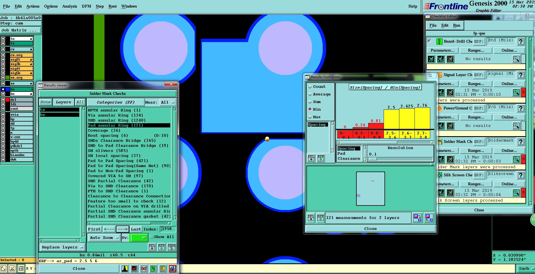This screenshot has height=274, width=535.
Task: Open the Meas 'All' dropdown
Action: click(x=168, y=102)
